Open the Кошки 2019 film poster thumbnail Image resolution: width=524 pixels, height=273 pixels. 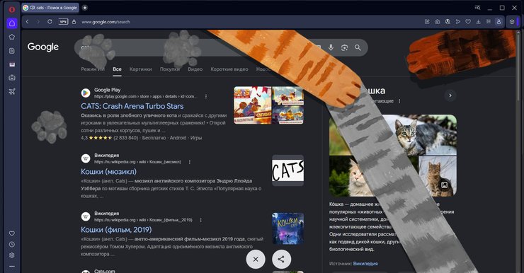287,228
